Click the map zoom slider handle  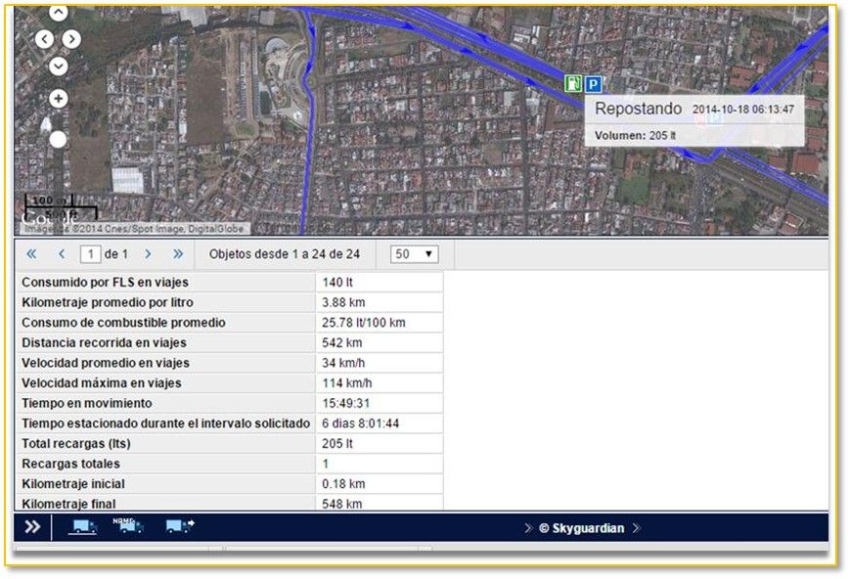click(x=58, y=139)
